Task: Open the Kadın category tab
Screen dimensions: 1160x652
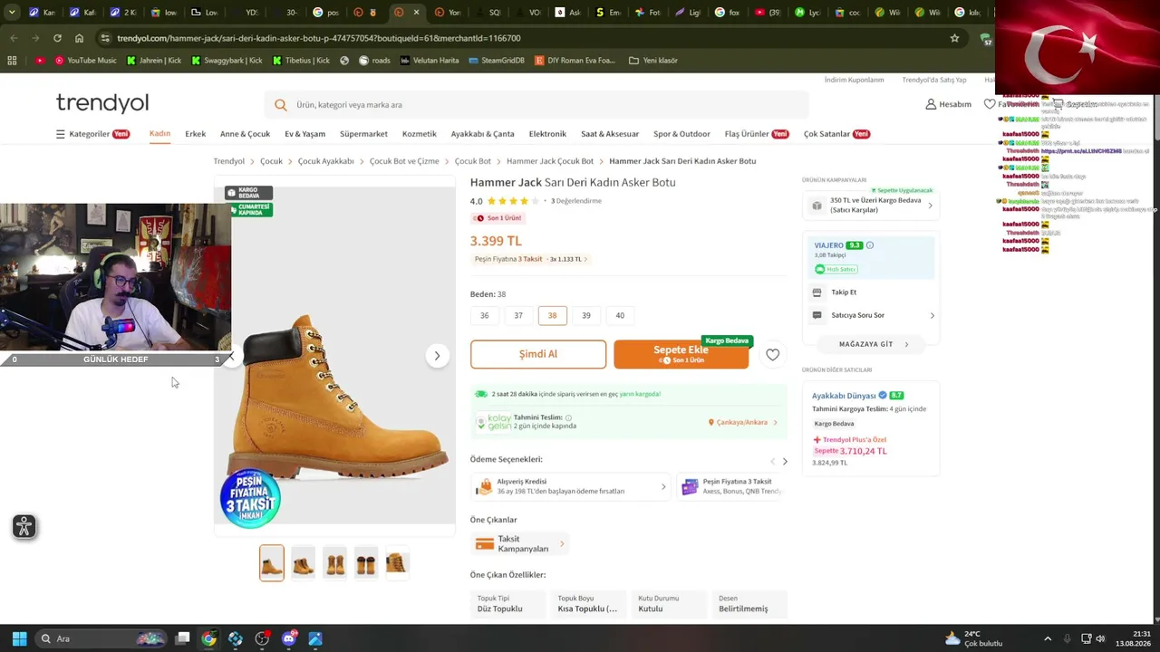Action: (x=159, y=134)
